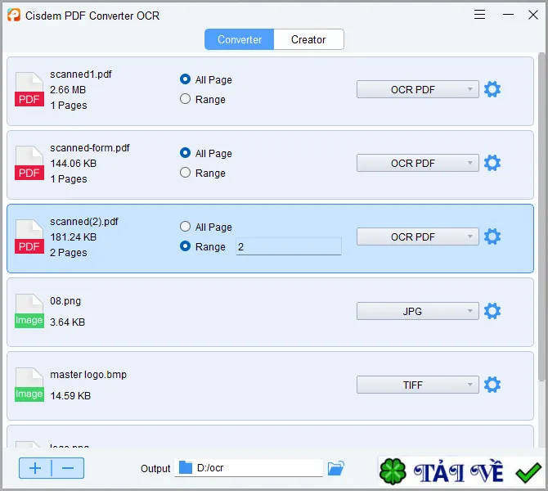Image resolution: width=548 pixels, height=491 pixels.
Task: Click the PDF file icon of scanned(2).pdf
Action: click(29, 236)
